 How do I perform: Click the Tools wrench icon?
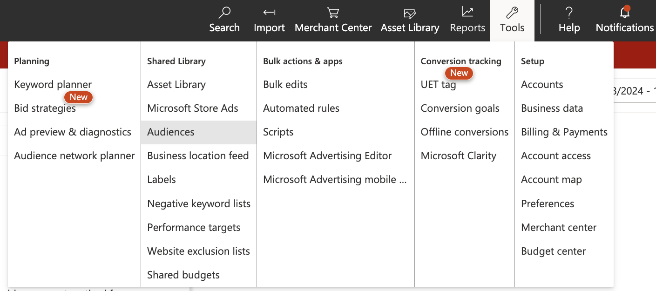(x=512, y=12)
